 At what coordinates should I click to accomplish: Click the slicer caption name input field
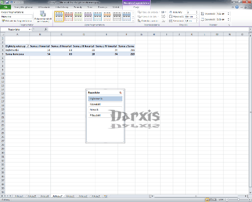16,16
